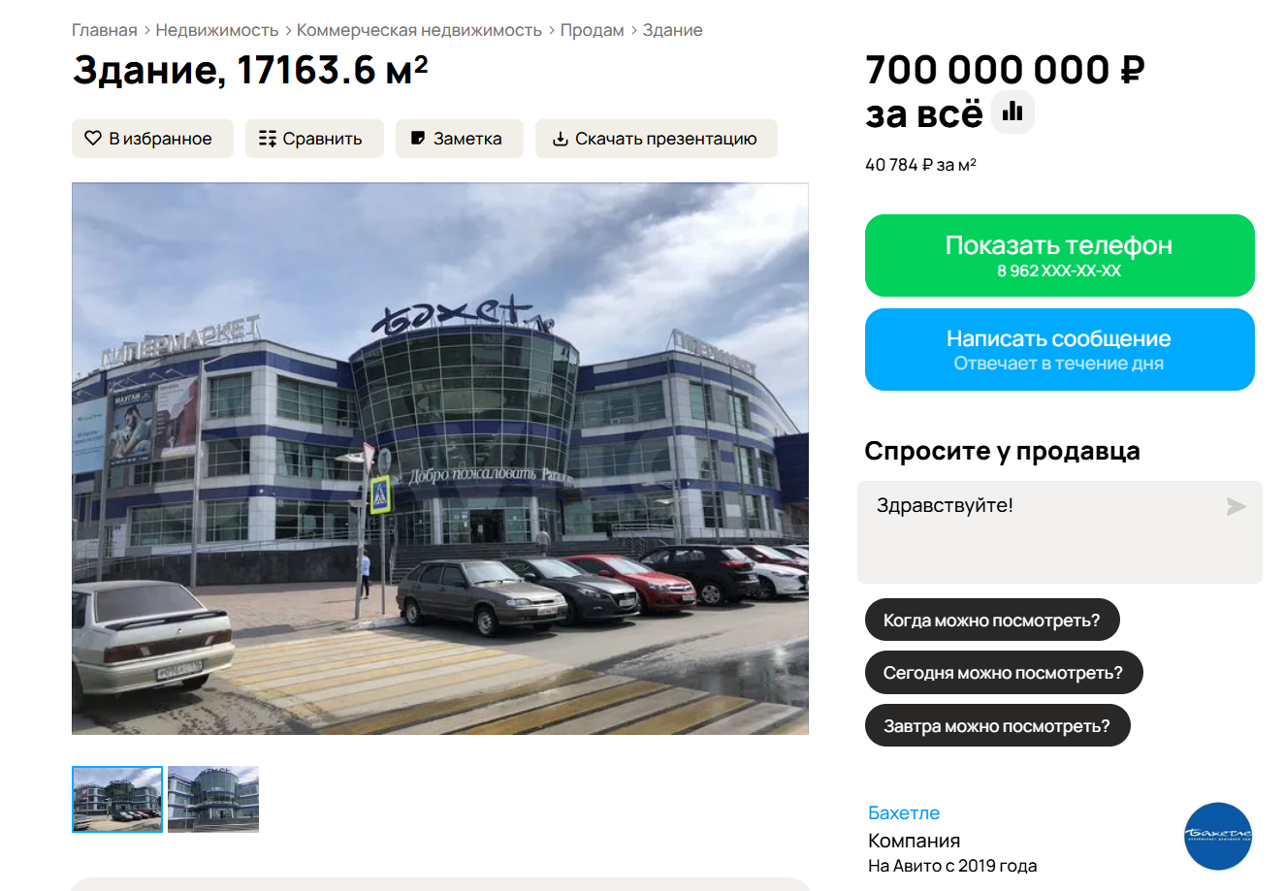Click the Написать сообщение button
The height and width of the screenshot is (891, 1285).
[1059, 350]
